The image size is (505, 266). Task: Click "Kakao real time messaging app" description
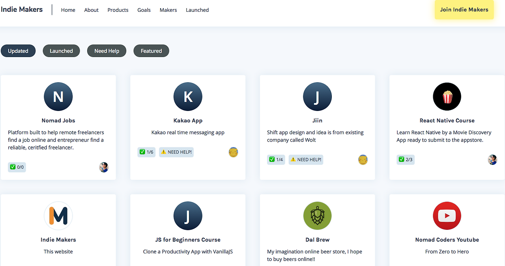[188, 133]
